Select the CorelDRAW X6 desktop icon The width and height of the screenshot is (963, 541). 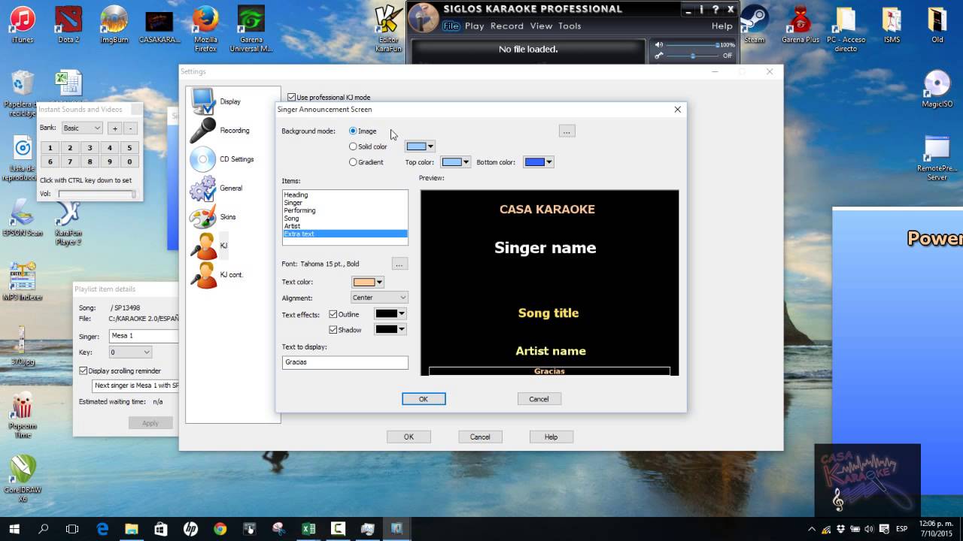[x=23, y=479]
